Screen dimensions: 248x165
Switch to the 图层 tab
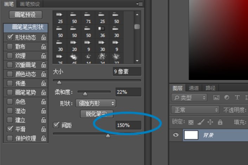click(x=177, y=88)
